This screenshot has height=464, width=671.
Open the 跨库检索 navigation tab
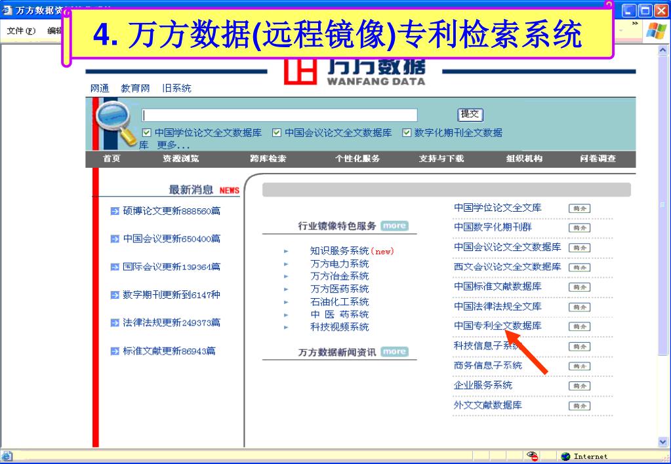(268, 159)
